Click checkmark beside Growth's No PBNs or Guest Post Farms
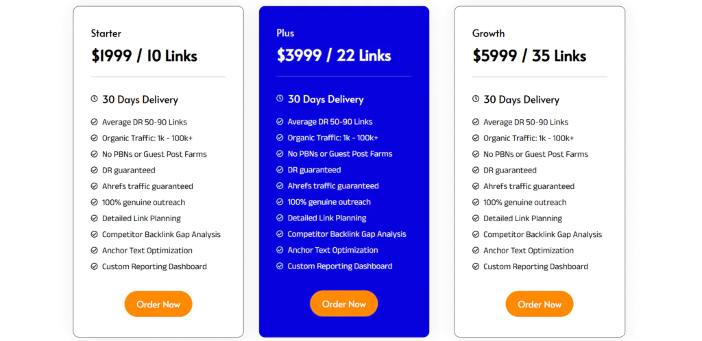The image size is (702, 341). click(476, 154)
